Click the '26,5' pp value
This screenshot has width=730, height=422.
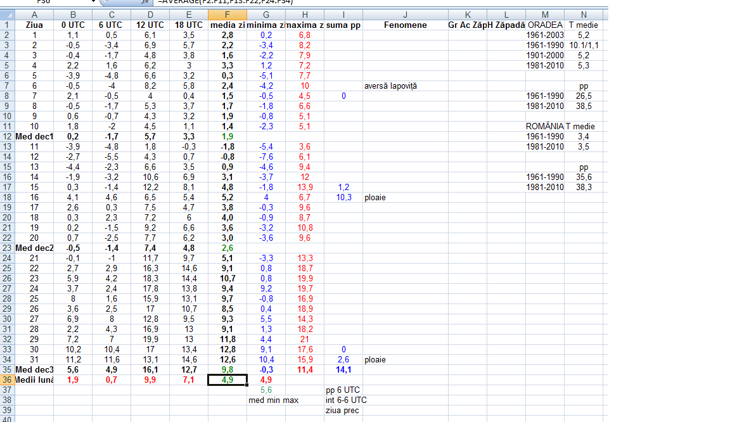click(584, 96)
